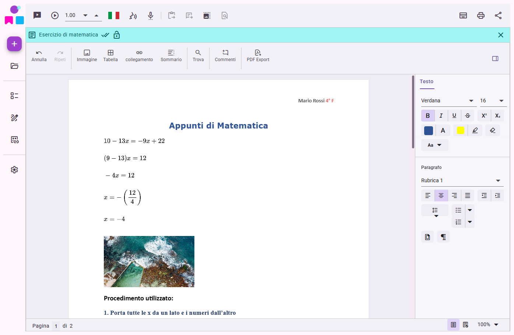Click Ripeti redo button
This screenshot has width=514, height=335.
tap(60, 56)
